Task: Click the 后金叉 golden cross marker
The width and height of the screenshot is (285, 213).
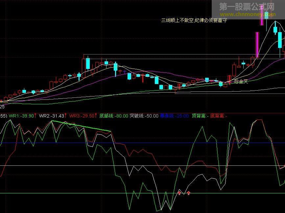Action: pyautogui.click(x=240, y=81)
